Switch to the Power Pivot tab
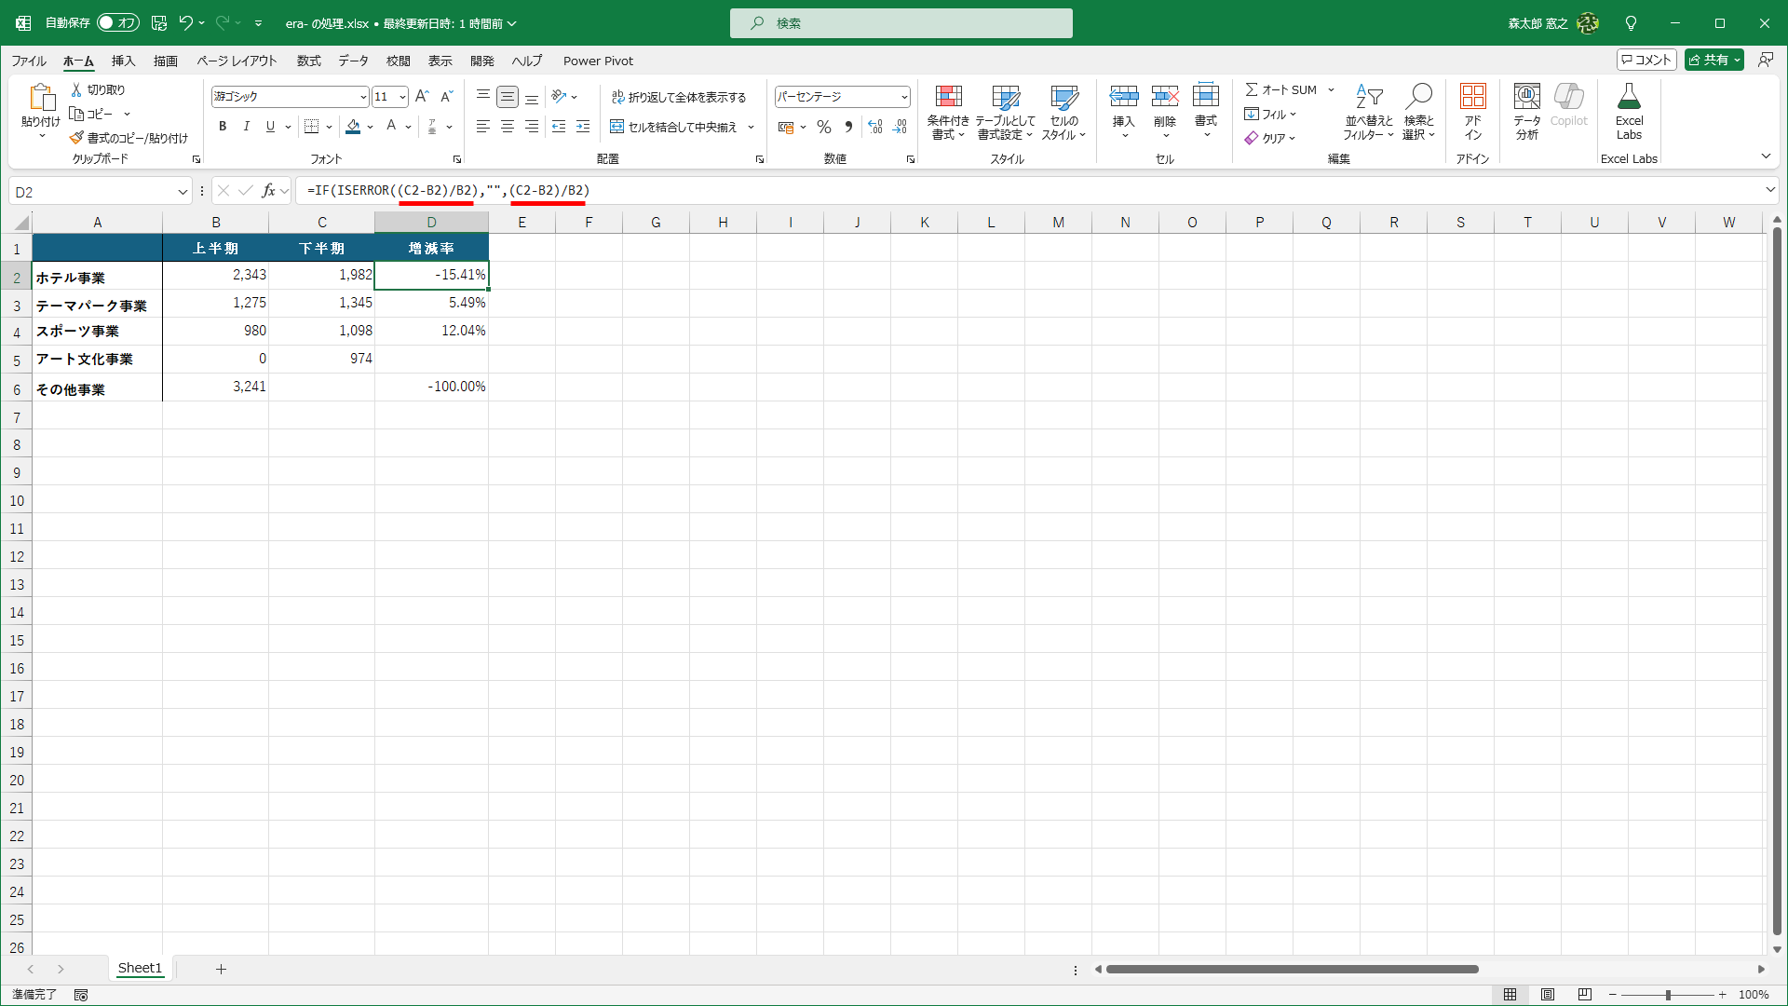This screenshot has width=1788, height=1006. tap(598, 61)
